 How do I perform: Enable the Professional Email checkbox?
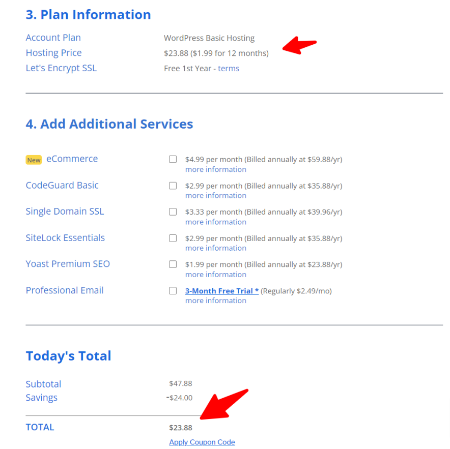[173, 291]
